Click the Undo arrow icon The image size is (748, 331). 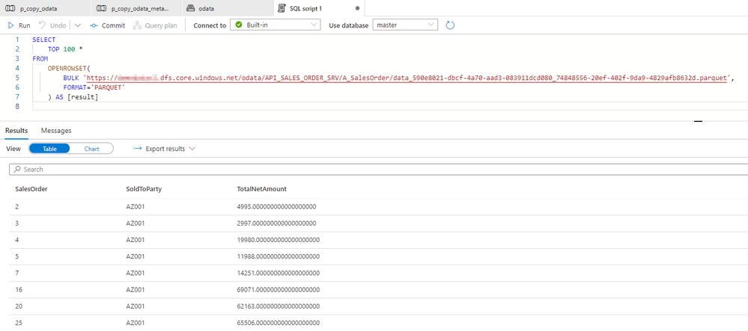pyautogui.click(x=42, y=25)
